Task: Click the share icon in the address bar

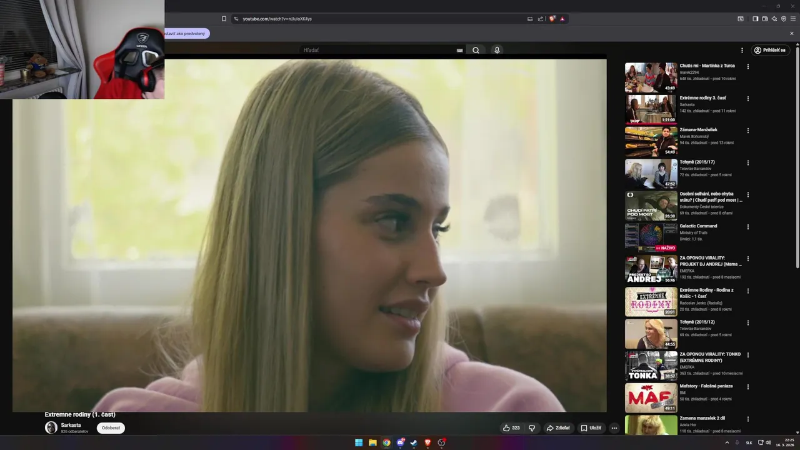Action: (541, 19)
